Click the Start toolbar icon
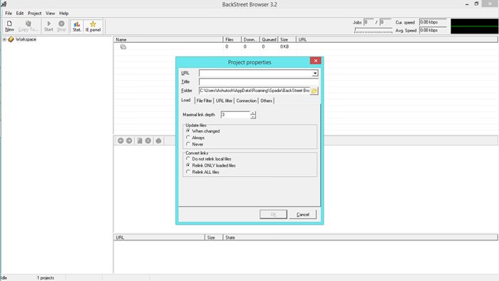Viewport: 499px width, 281px height. click(48, 26)
